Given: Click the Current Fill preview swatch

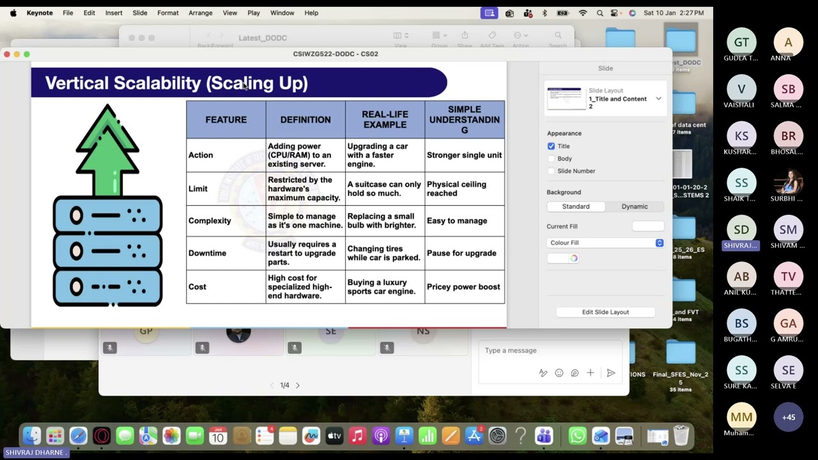Looking at the screenshot, I should (648, 226).
